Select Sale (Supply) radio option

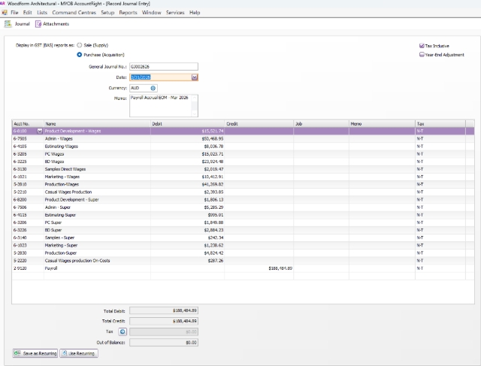click(x=80, y=45)
